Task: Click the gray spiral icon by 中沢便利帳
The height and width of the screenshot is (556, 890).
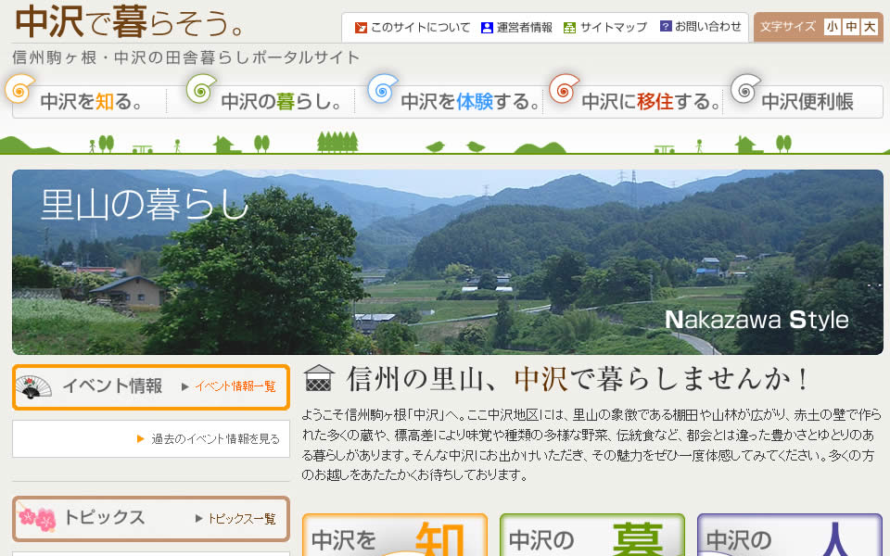Action: pyautogui.click(x=745, y=89)
